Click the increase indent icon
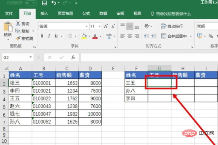Image resolution: width=218 pixels, height=145 pixels. [154, 36]
